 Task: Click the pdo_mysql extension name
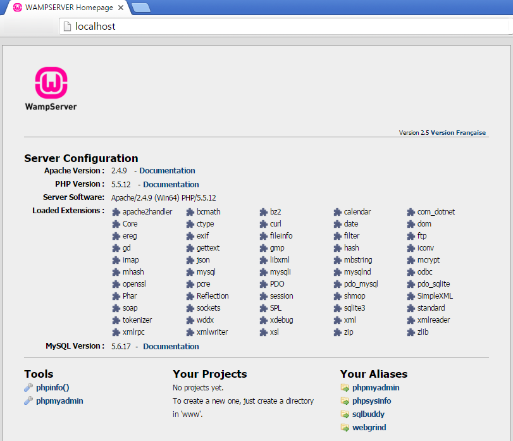pos(361,284)
